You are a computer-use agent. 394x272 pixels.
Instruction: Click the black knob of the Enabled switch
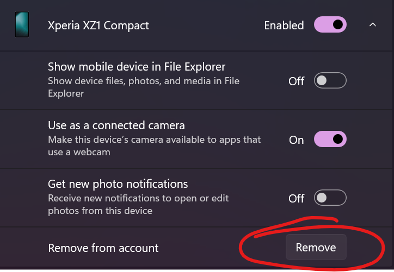point(338,24)
